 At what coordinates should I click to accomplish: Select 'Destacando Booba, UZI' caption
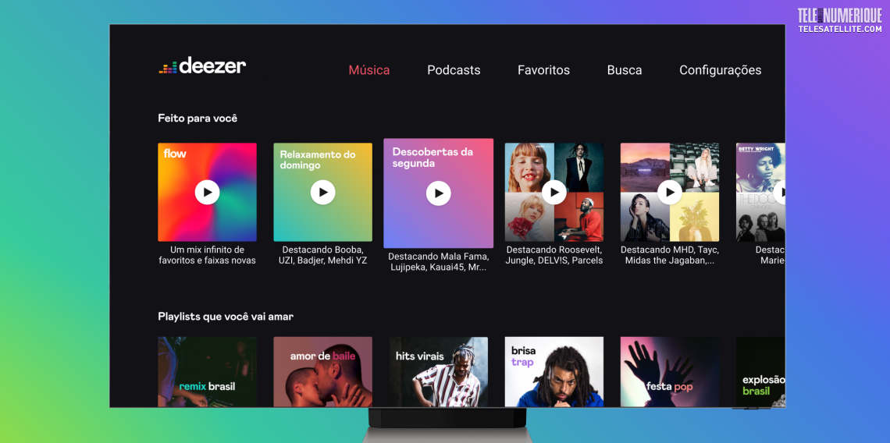tap(323, 255)
